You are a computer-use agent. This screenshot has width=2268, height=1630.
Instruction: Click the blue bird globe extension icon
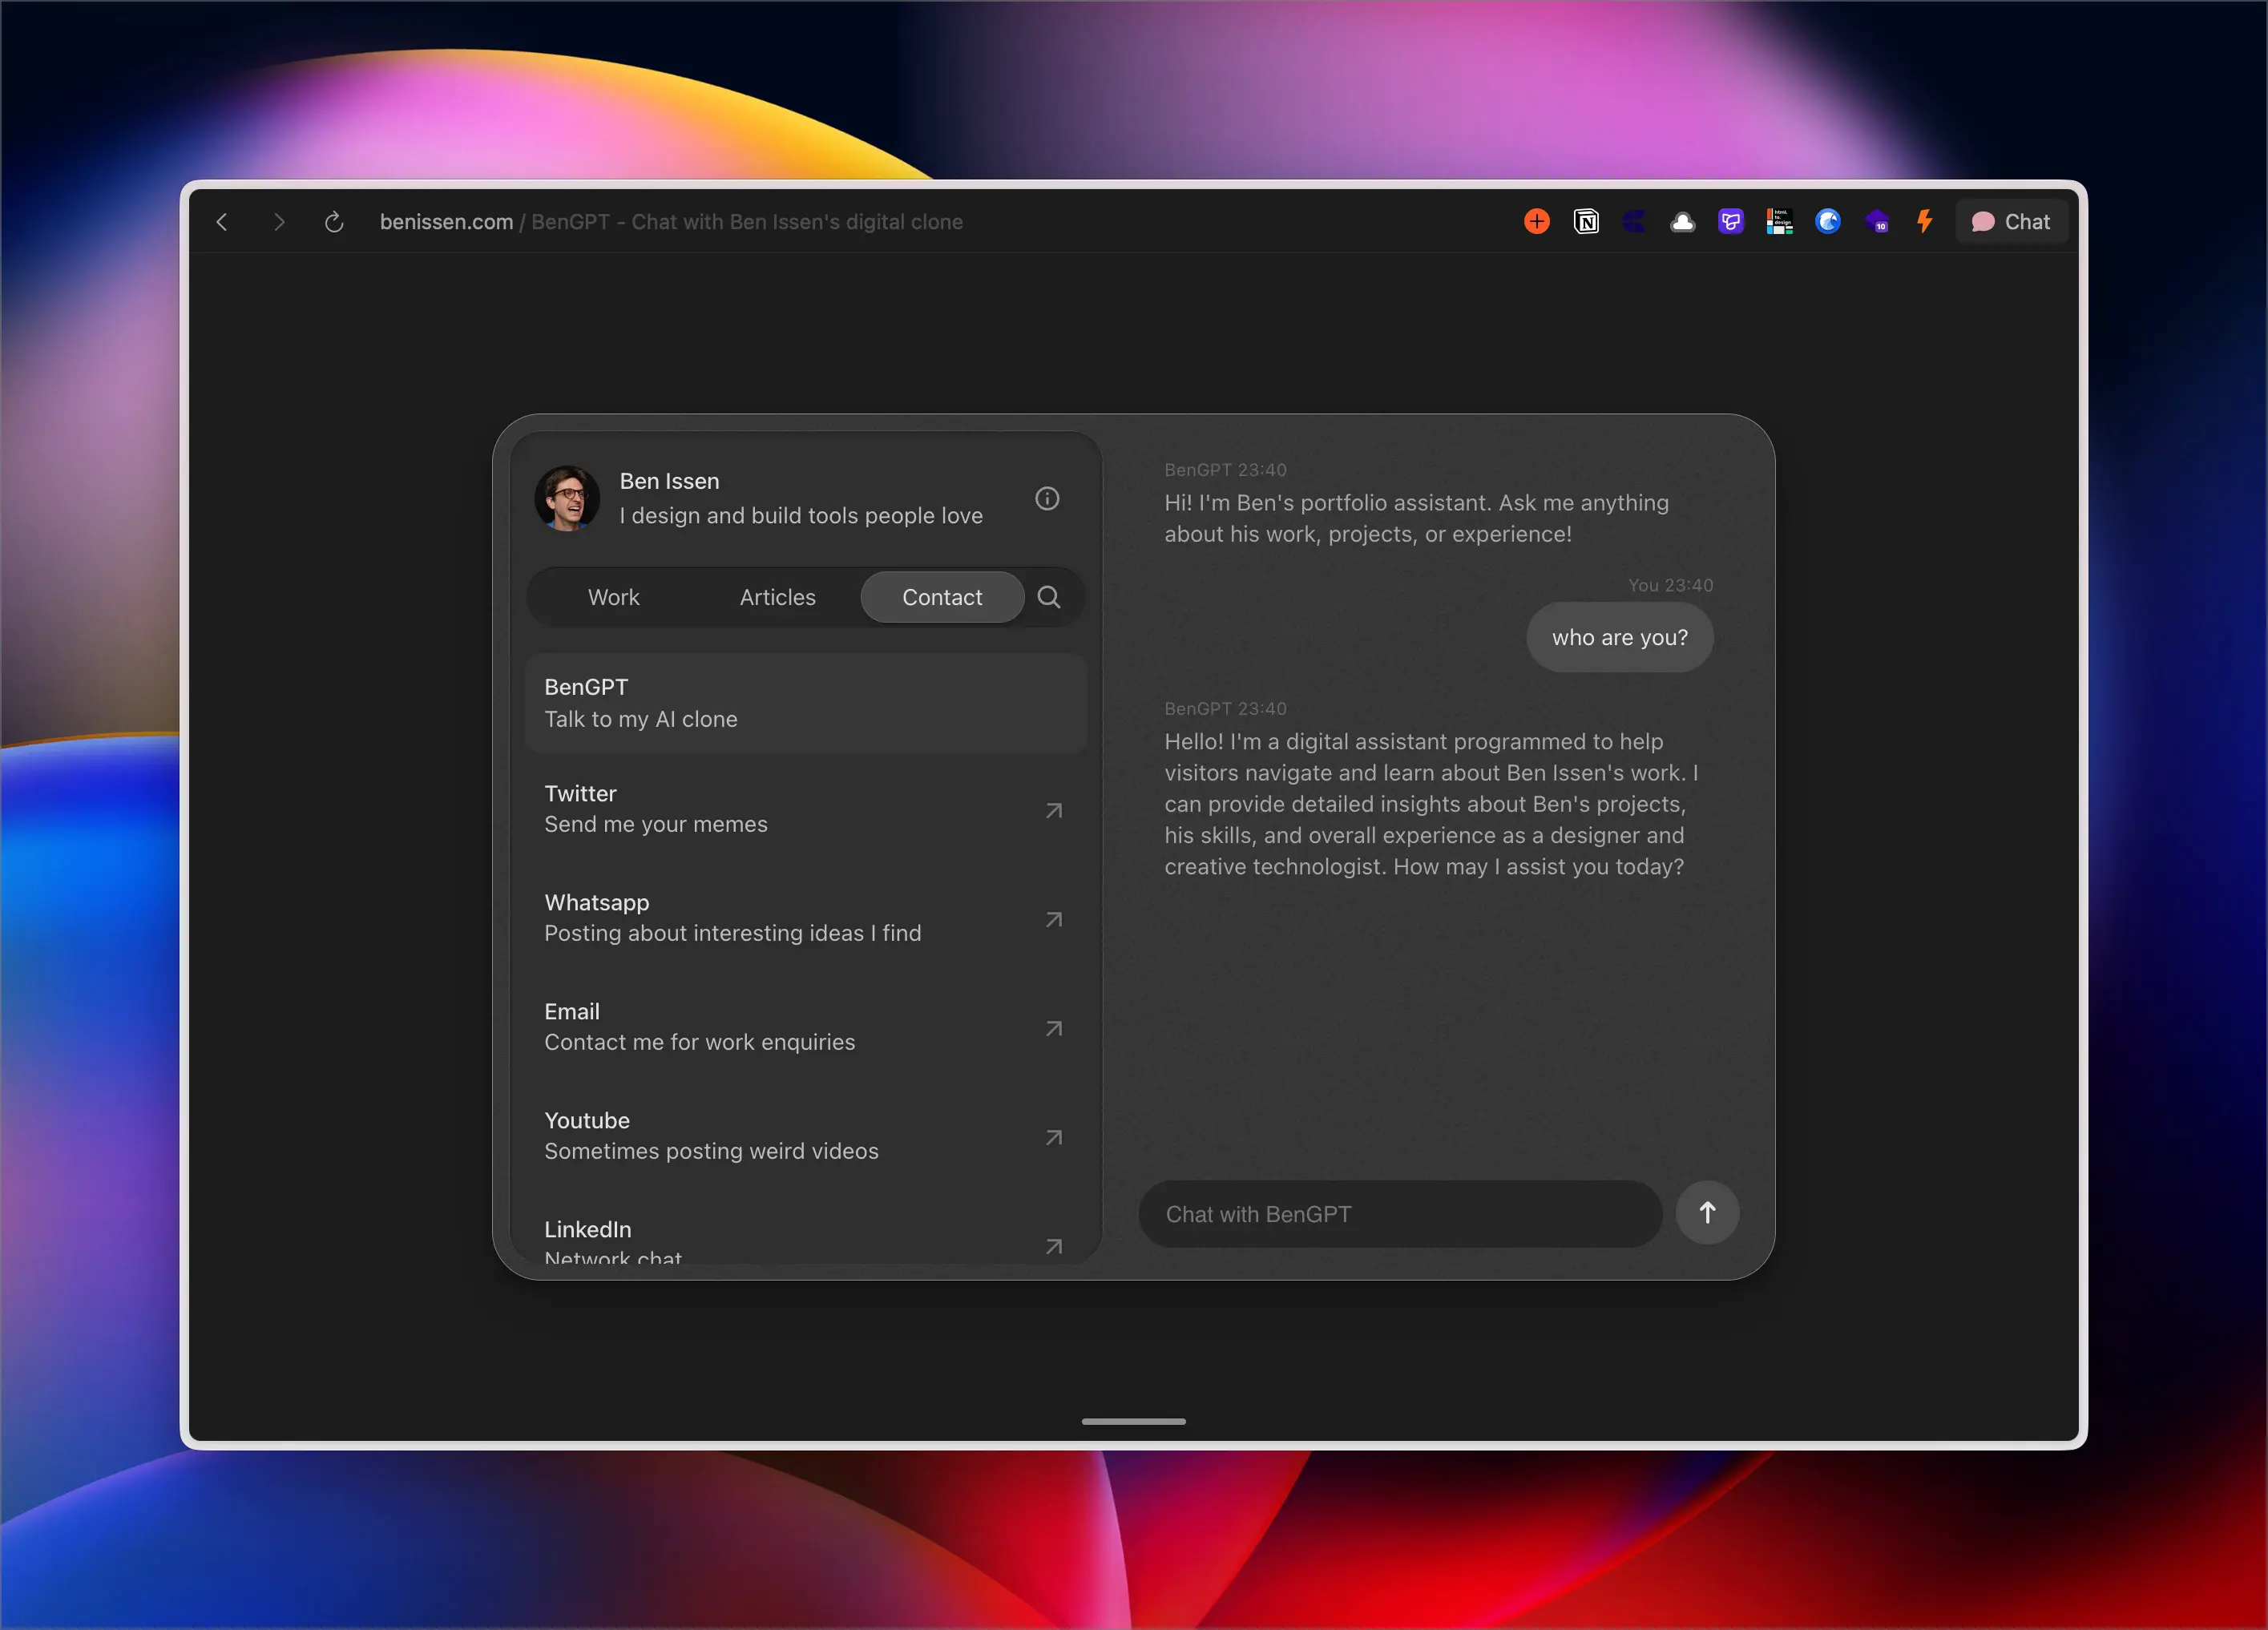[1828, 222]
